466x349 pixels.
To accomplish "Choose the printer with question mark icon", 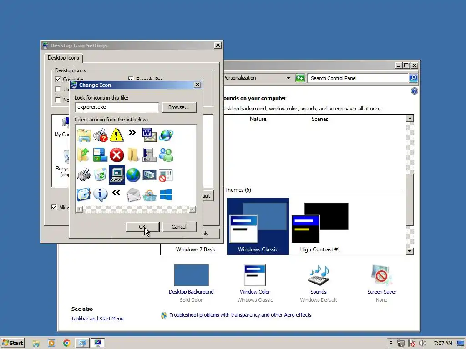I will point(101,135).
